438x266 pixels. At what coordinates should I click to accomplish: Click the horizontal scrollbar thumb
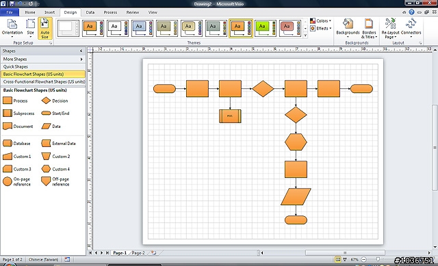(x=345, y=253)
